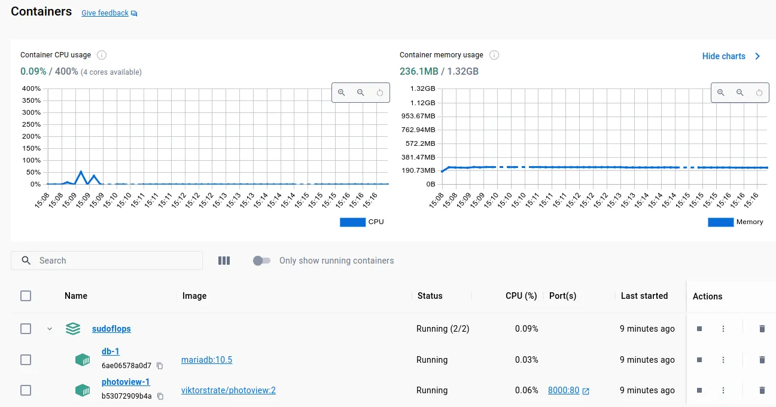
Task: Sort by the Last started column
Action: pos(644,296)
